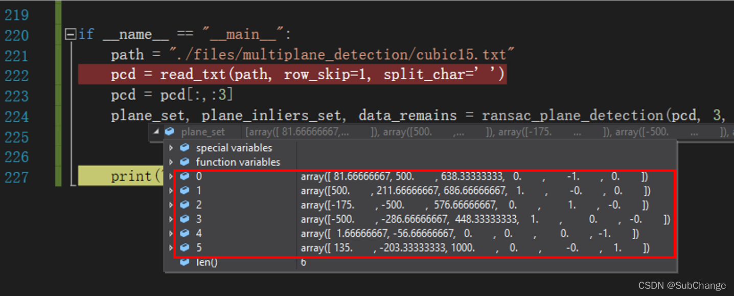Collapse the if __name__ code block

point(71,35)
